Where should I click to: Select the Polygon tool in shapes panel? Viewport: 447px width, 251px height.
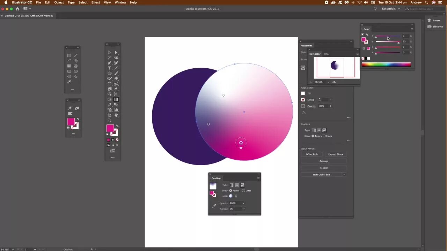point(69,76)
